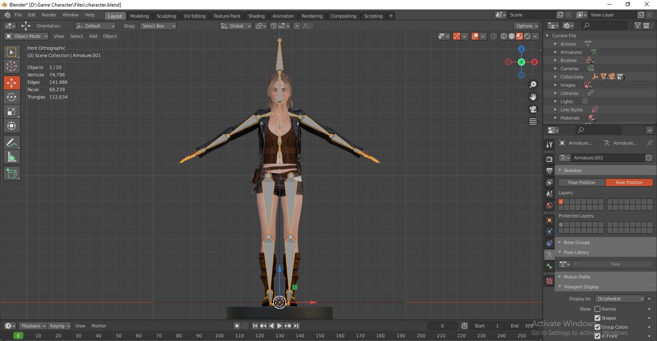Image resolution: width=657 pixels, height=341 pixels.
Task: Uncheck the Shapes checkbox
Action: pyautogui.click(x=597, y=318)
